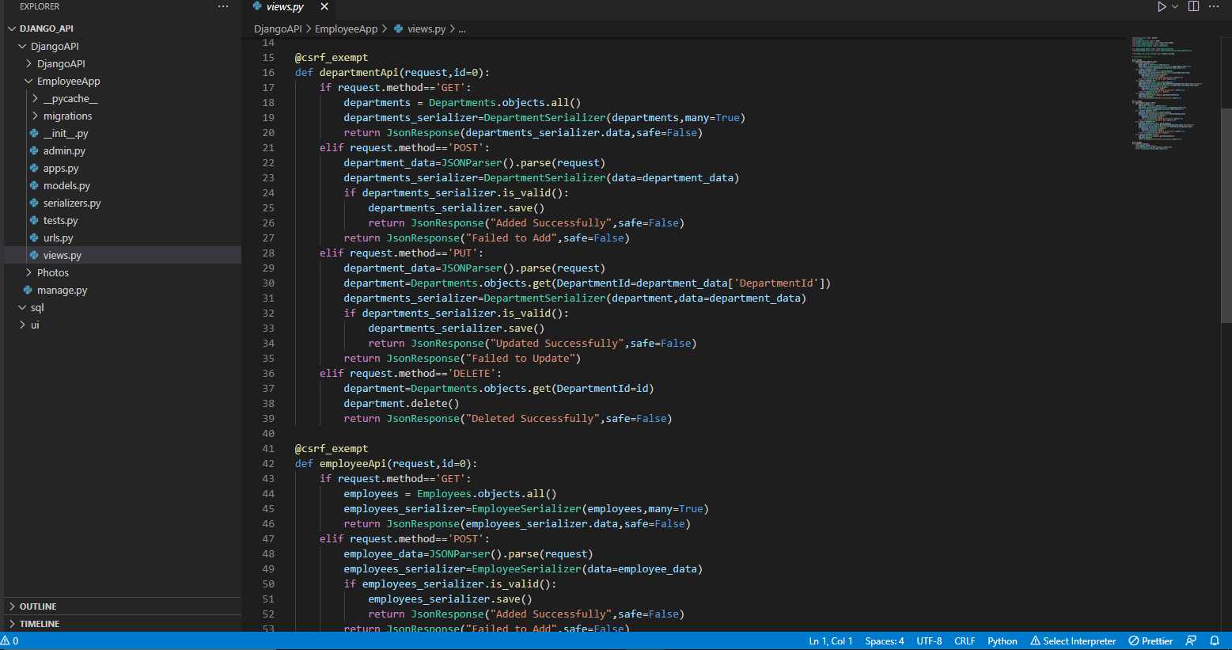Image resolution: width=1232 pixels, height=650 pixels.
Task: Close the views.py editor tab
Action: (324, 6)
